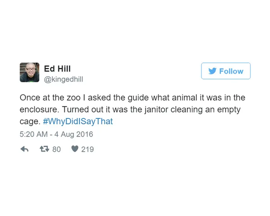Open Ed Hill's profile picture

pos(29,73)
